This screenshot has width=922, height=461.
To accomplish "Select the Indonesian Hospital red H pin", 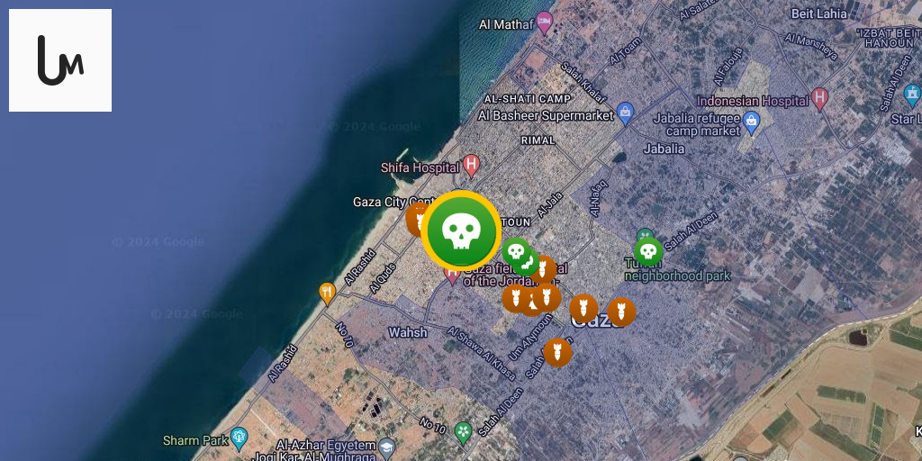I will coord(819,99).
